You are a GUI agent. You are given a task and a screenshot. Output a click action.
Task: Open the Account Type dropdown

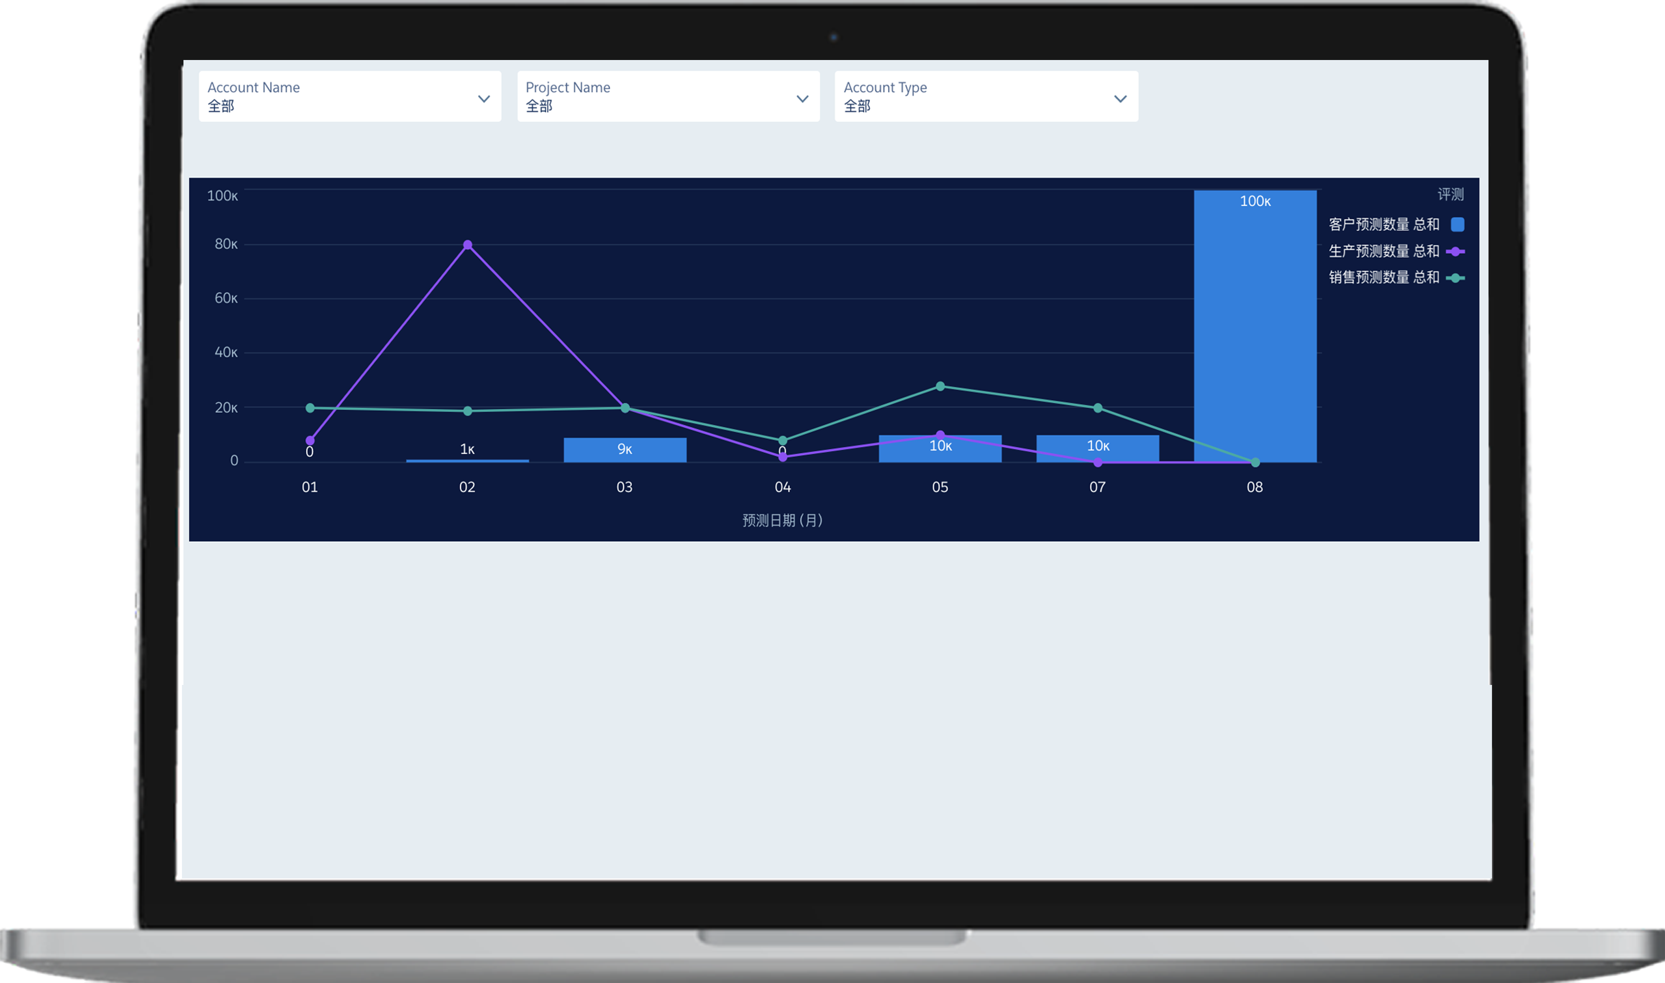[986, 97]
